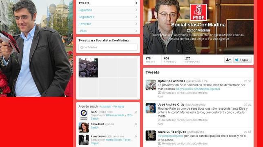This screenshot has width=263, height=147.
Task: Click SocialistasConMadina profile title
Action: (x=198, y=25)
